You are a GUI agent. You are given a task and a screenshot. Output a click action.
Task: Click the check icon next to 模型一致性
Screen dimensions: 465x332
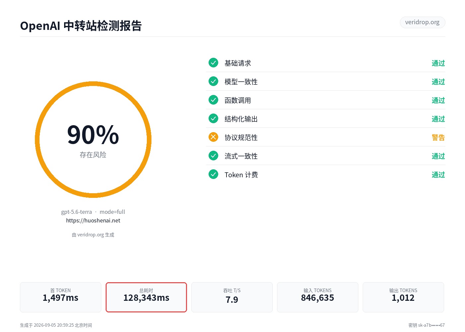(x=213, y=81)
